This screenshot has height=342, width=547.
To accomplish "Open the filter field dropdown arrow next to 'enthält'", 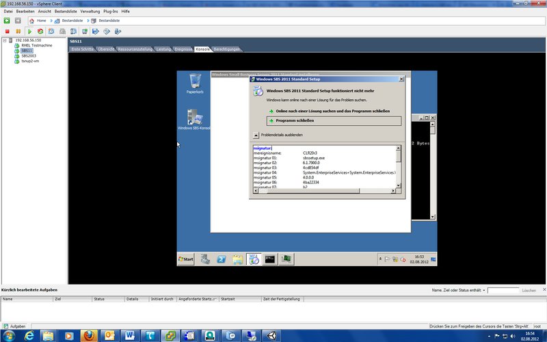I will coord(484,290).
